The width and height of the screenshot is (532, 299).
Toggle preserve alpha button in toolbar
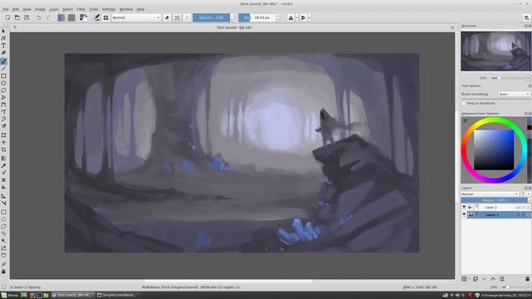coord(177,17)
